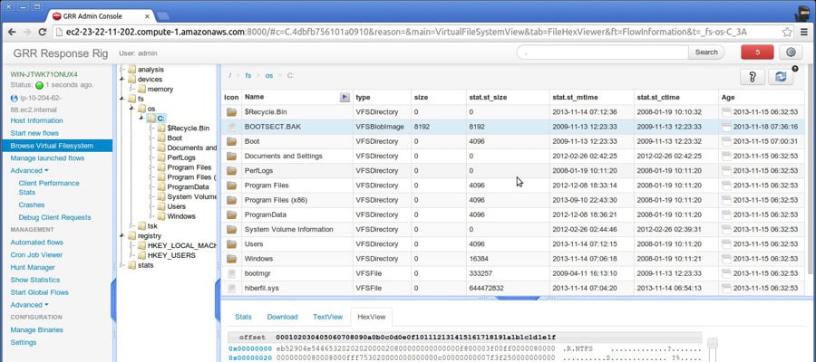Click the URL address bar

(x=416, y=32)
